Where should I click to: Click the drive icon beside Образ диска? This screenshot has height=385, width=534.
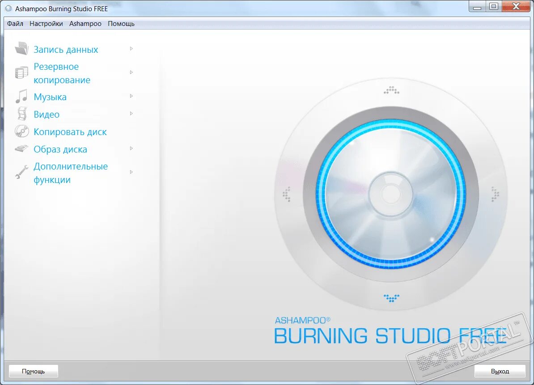(x=21, y=148)
